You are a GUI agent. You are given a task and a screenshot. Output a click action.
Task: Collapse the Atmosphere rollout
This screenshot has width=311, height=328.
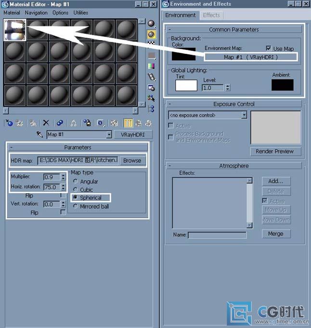click(x=234, y=166)
